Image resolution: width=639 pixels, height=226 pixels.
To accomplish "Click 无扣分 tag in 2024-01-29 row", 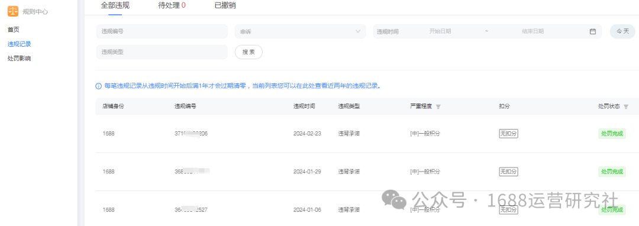I will tap(509, 172).
